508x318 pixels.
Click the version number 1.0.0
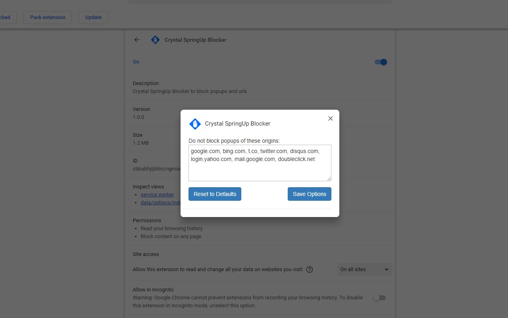coord(139,117)
